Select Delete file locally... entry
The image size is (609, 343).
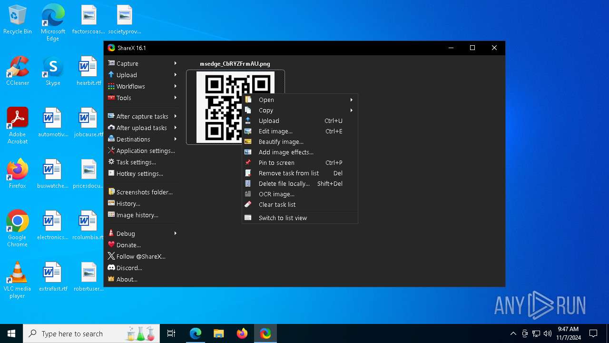coord(300,183)
